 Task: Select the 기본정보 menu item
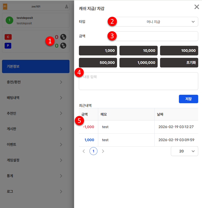[x=36, y=66]
